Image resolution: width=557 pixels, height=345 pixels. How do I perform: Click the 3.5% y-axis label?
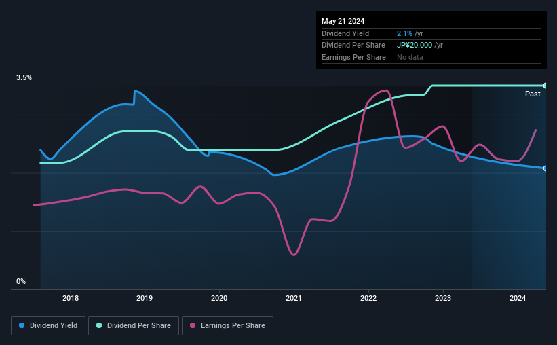(24, 78)
